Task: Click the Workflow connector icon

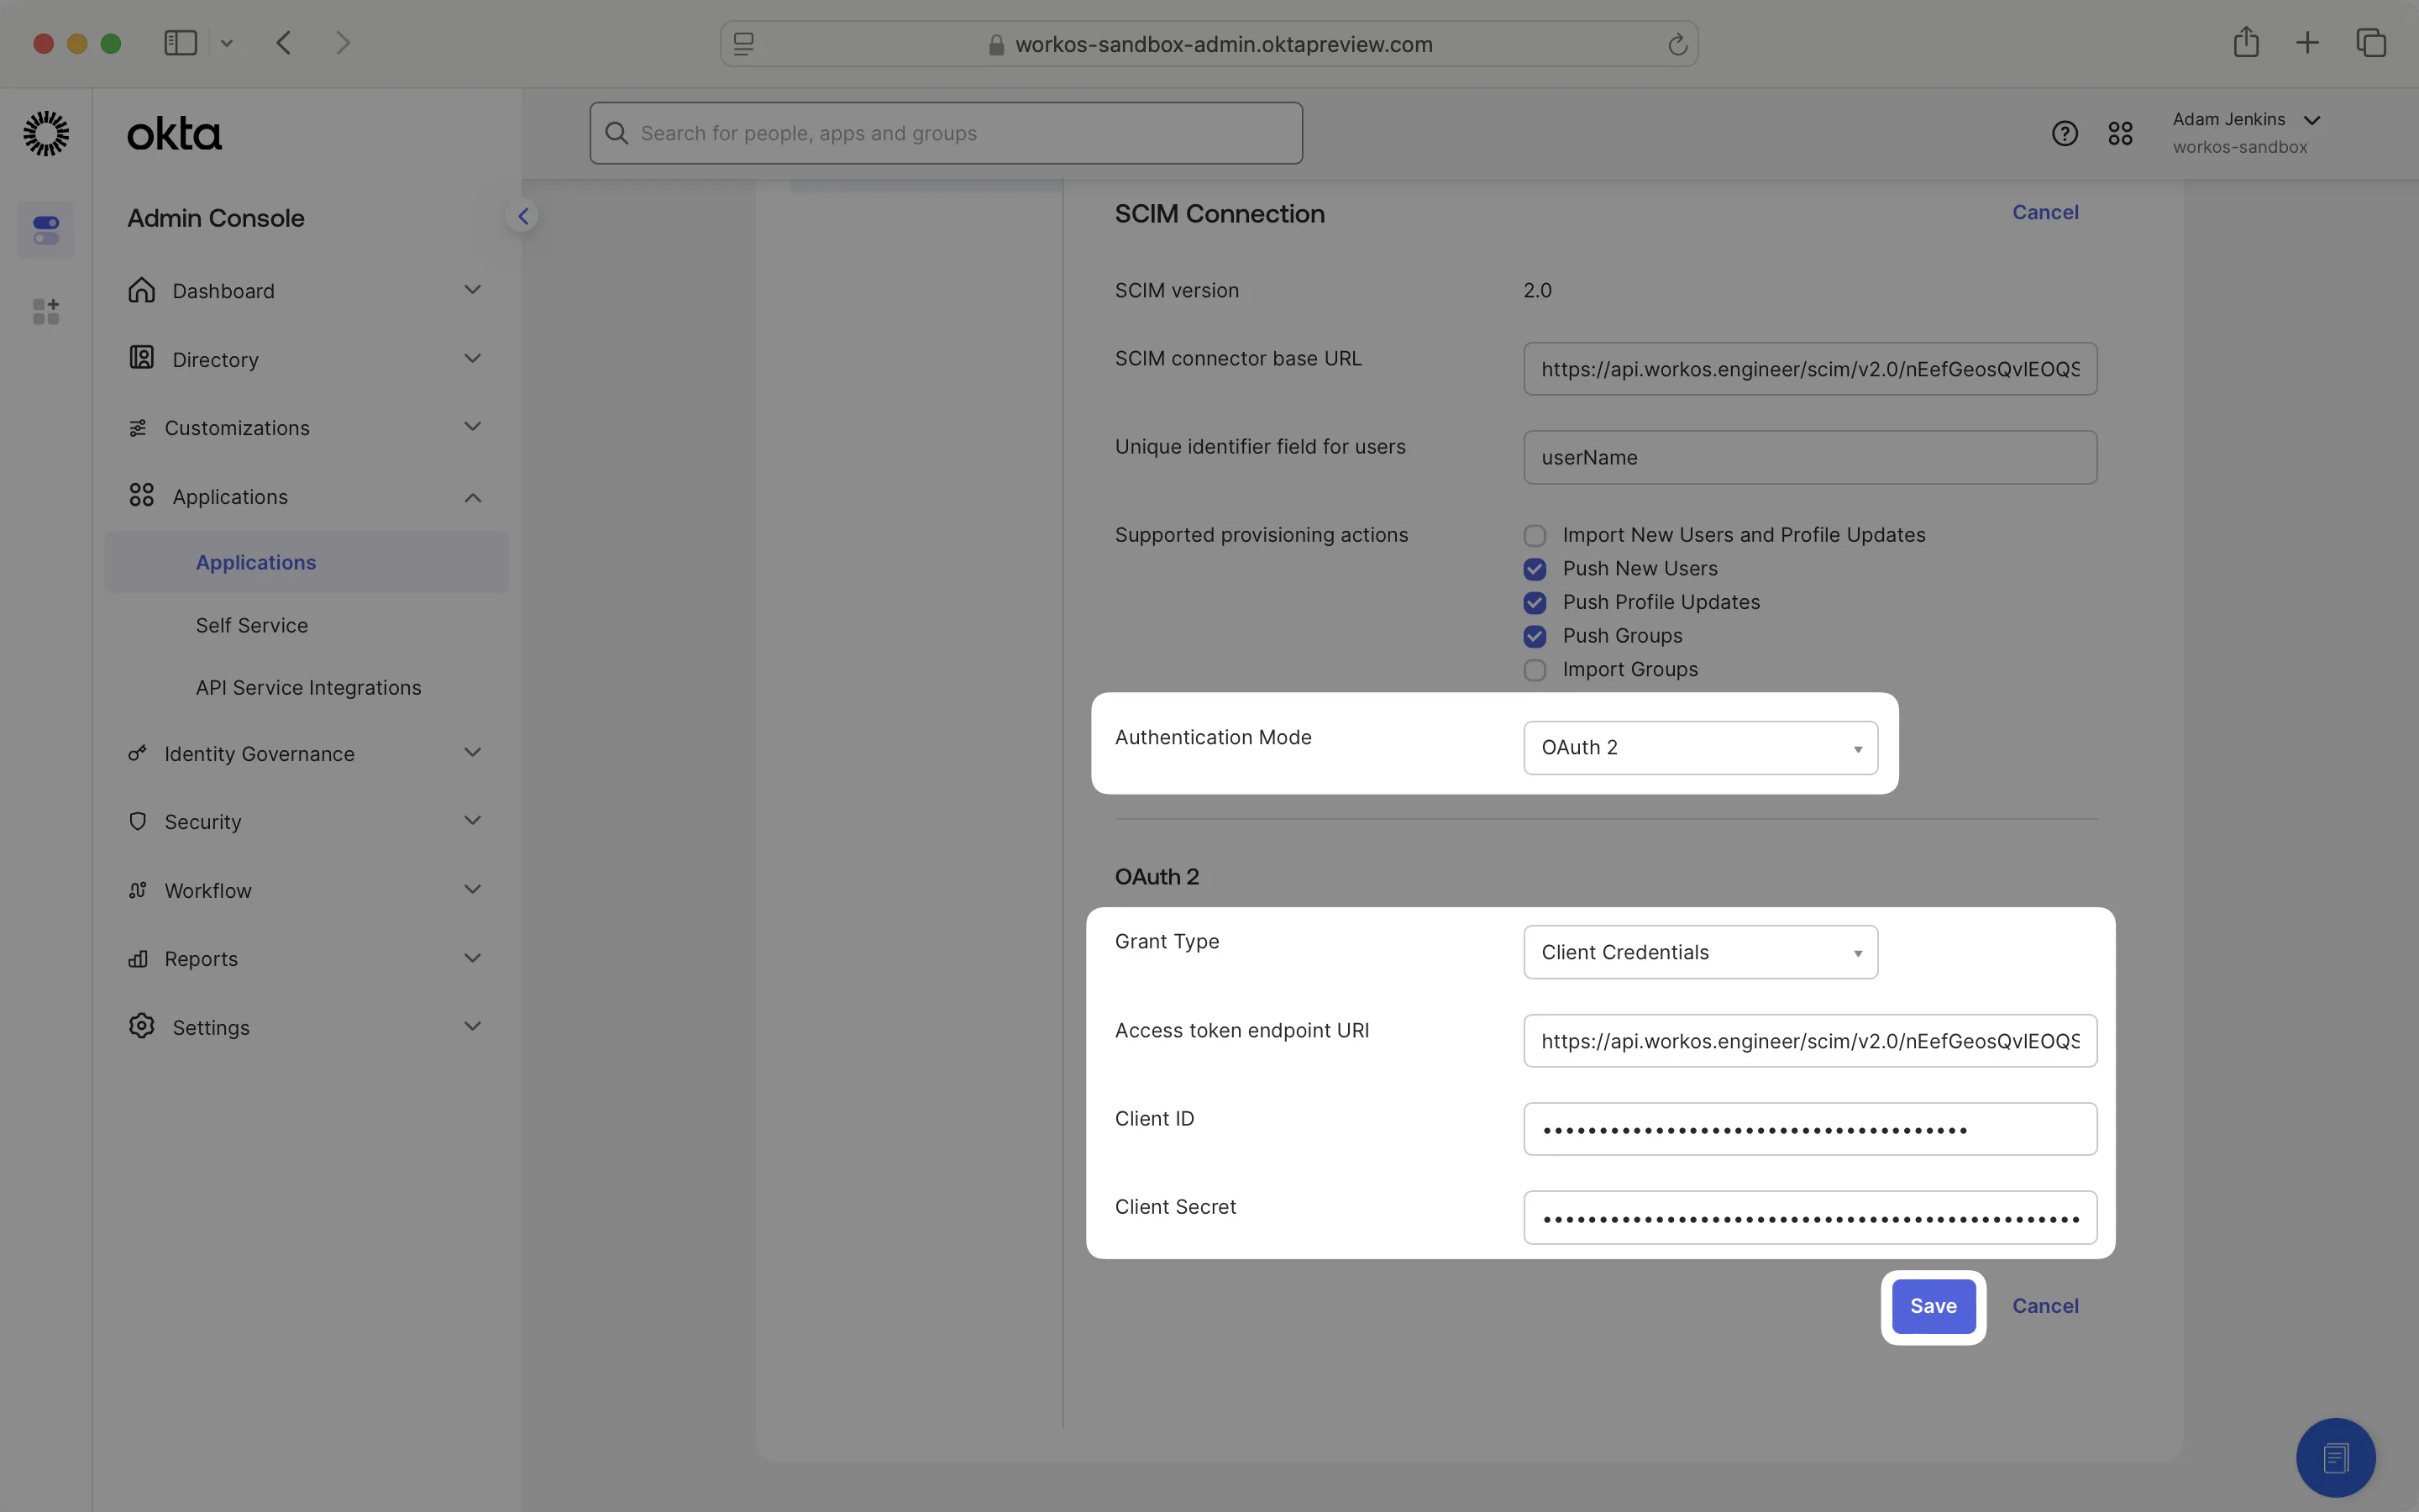Action: tap(138, 890)
